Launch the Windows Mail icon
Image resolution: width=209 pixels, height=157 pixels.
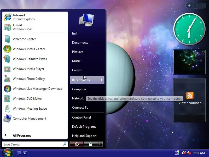7,27
